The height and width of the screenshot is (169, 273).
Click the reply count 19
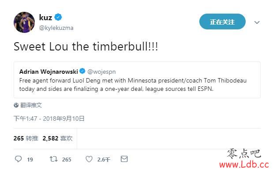tap(30, 159)
